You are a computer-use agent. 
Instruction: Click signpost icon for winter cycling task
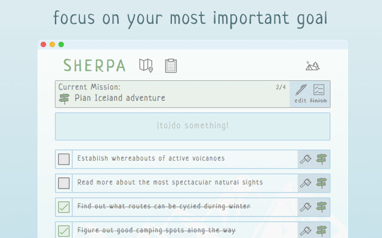pos(322,206)
